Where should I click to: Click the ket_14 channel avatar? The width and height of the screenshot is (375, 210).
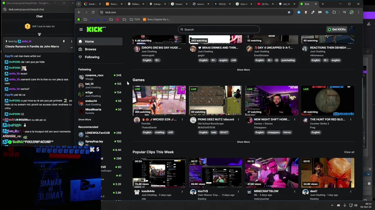pos(81,85)
